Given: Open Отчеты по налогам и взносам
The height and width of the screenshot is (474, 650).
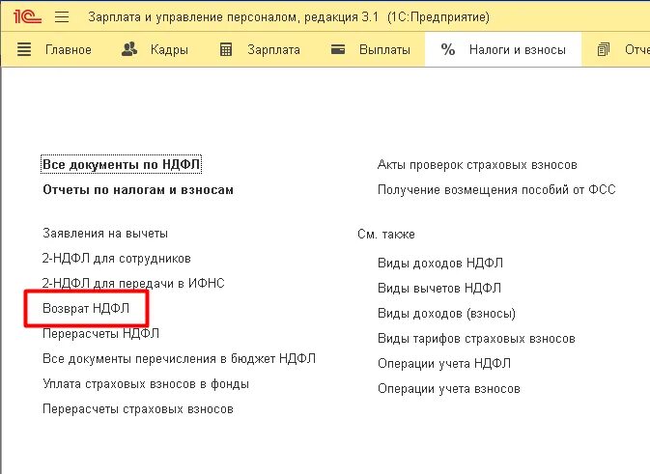Looking at the screenshot, I should pos(138,190).
